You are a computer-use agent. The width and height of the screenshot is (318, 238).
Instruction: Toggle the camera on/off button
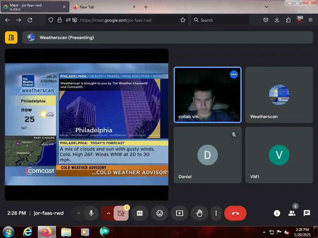121,213
